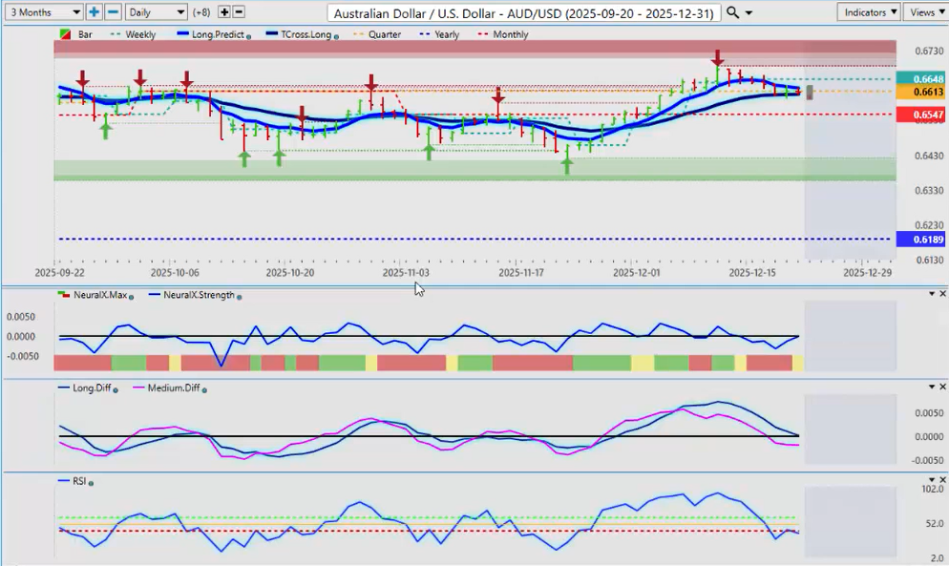Click the Bar chart type legend swatch
The width and height of the screenshot is (949, 566).
coord(65,34)
